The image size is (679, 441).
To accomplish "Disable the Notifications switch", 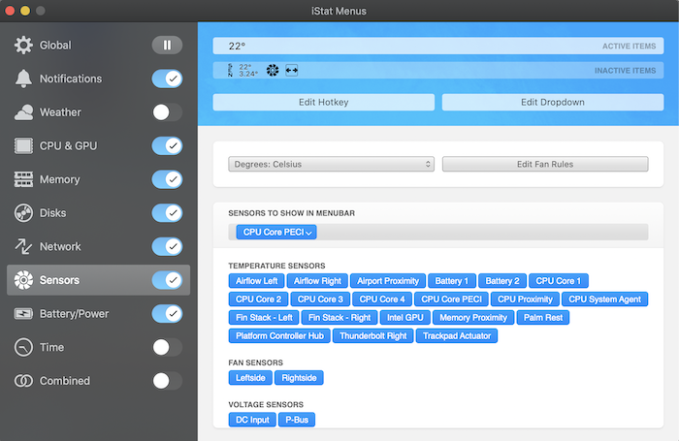I will tap(167, 79).
